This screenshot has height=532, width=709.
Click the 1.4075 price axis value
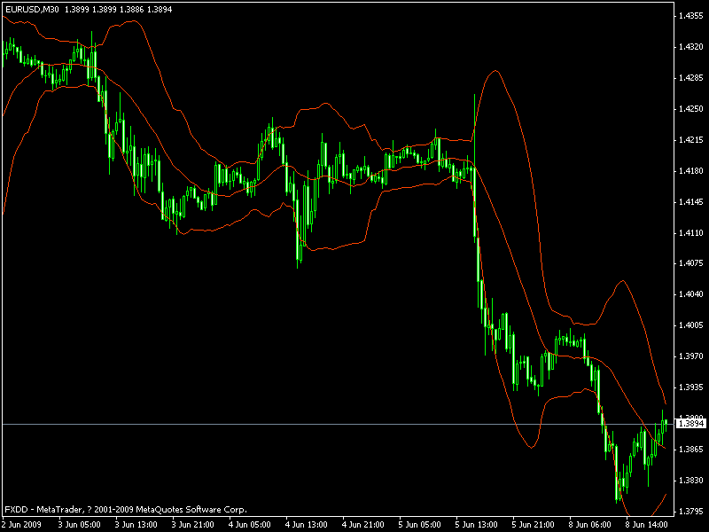tap(691, 263)
